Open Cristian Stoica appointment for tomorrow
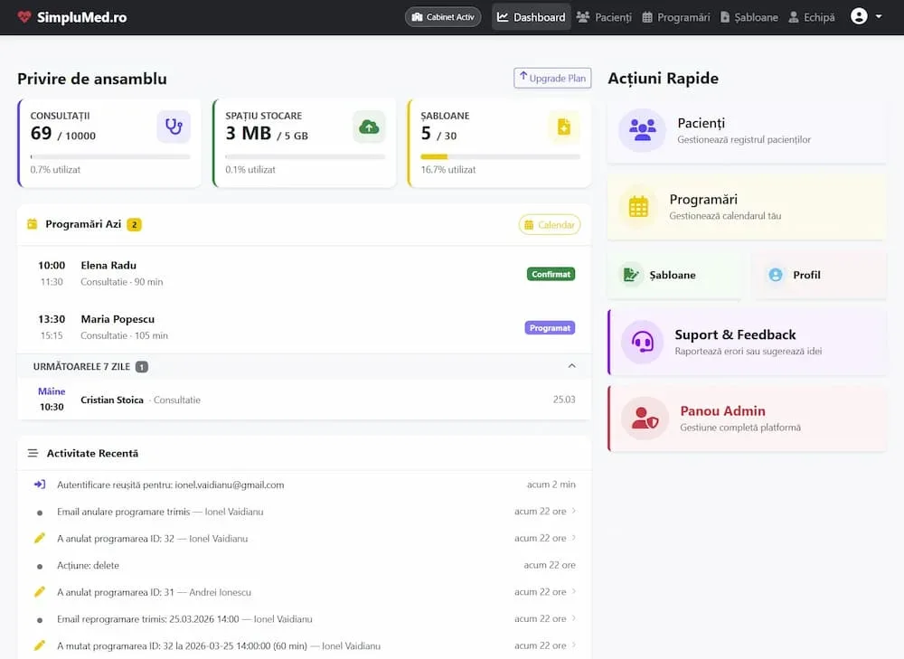 (x=305, y=399)
